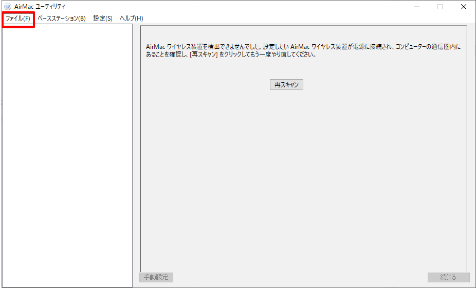476x288 pixels.
Task: Click the AirMac Utility app icon in title bar
Action: 7,7
